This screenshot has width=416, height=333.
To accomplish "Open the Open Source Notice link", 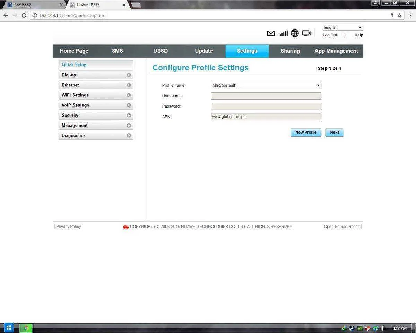I will pos(342,227).
